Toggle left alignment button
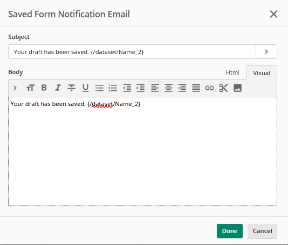Screen dimensions: 288x245 click(x=155, y=88)
